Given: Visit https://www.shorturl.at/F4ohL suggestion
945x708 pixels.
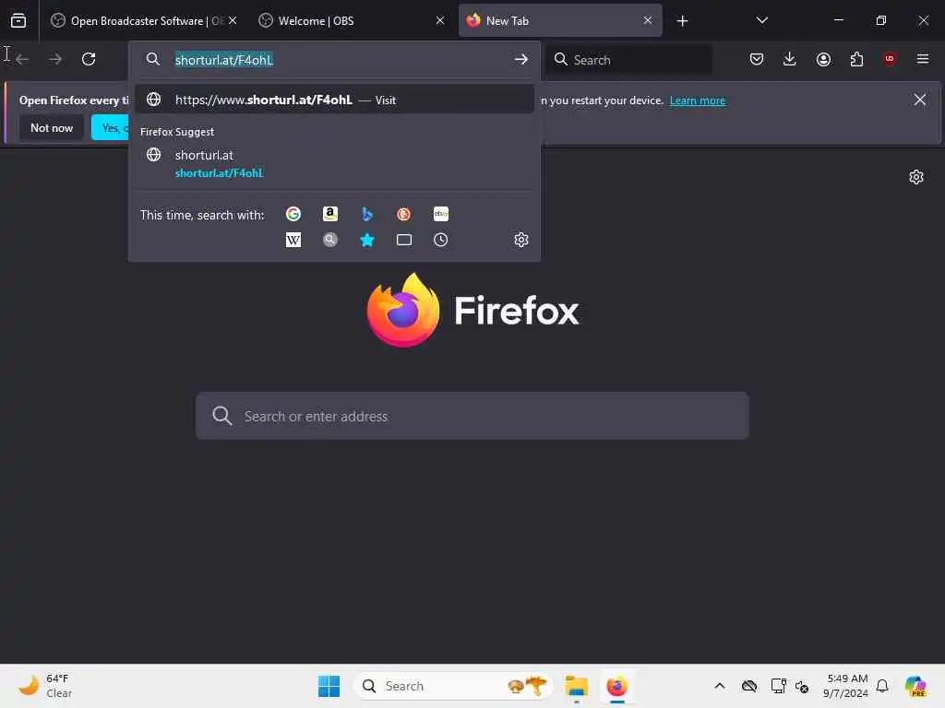Looking at the screenshot, I should [334, 100].
